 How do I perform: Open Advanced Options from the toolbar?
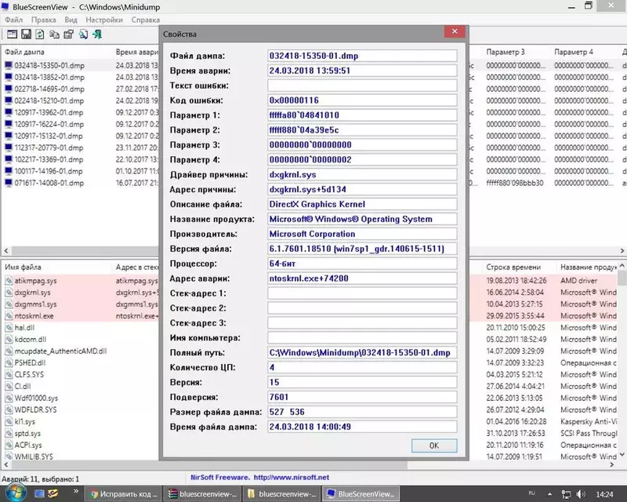coord(12,35)
